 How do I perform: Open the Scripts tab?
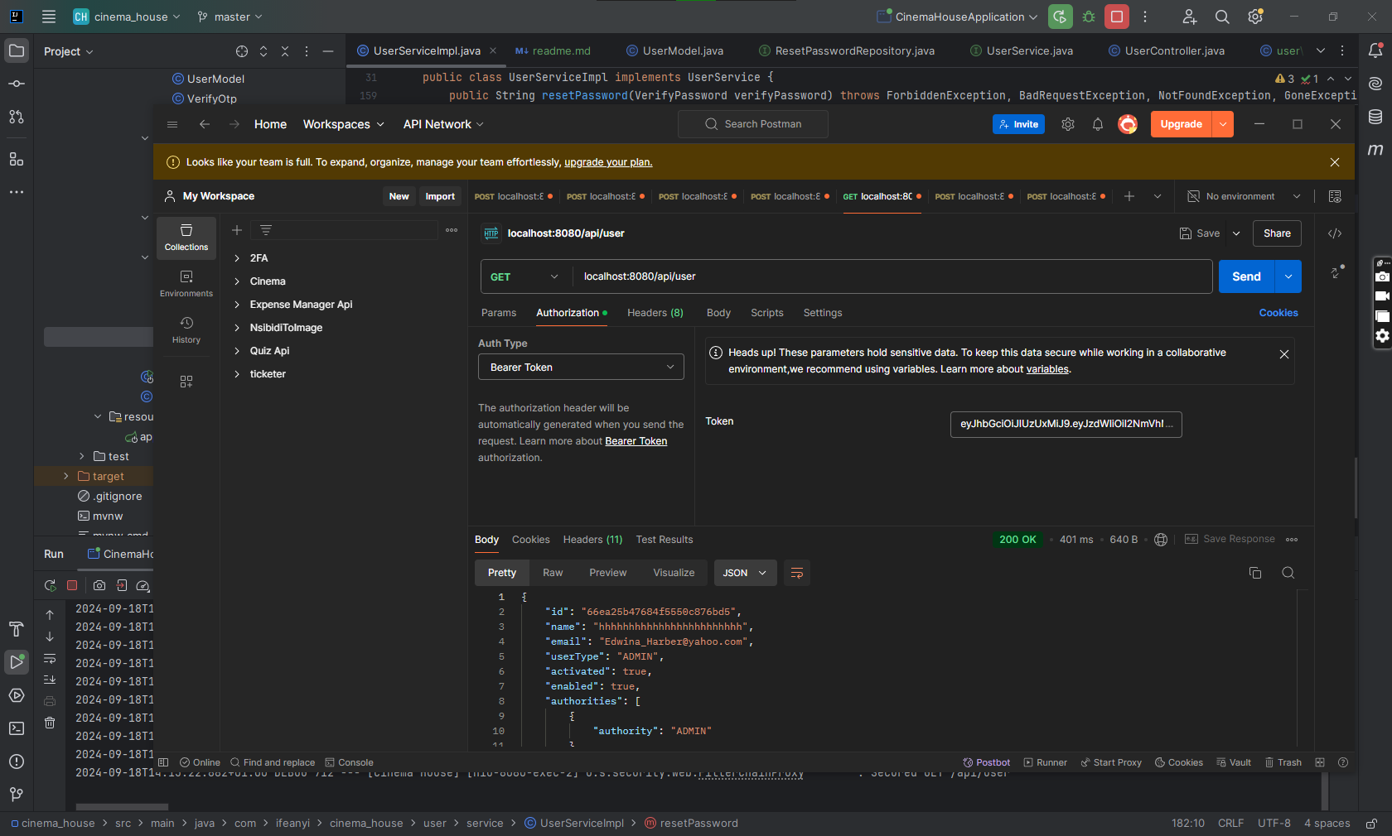767,313
